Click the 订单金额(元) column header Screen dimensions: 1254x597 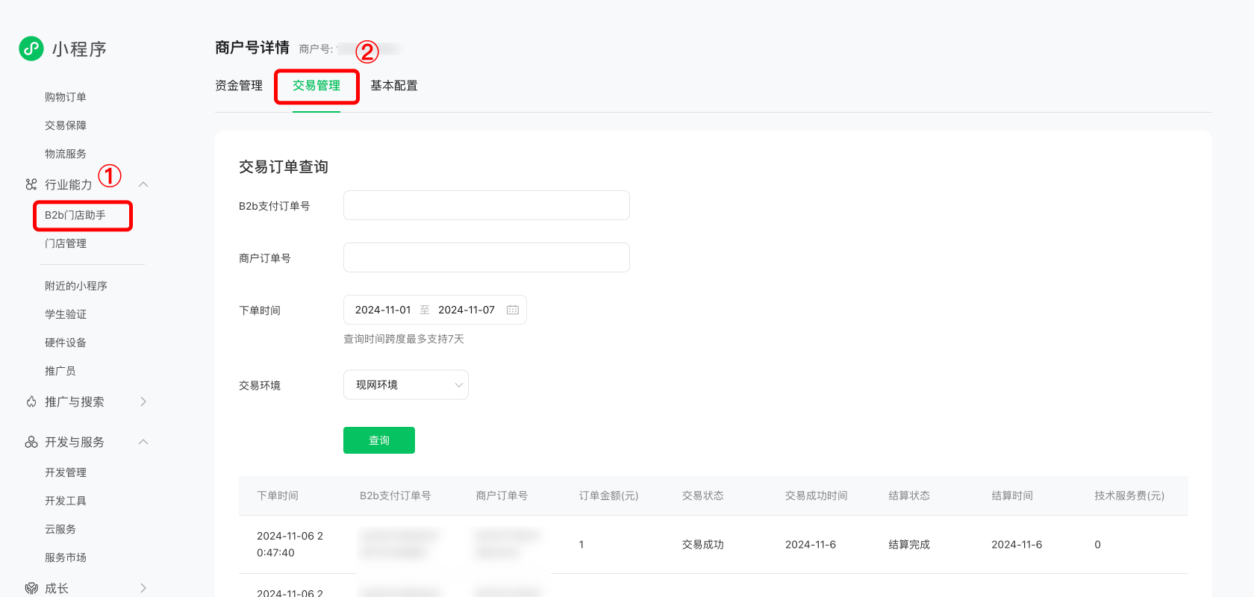(609, 496)
